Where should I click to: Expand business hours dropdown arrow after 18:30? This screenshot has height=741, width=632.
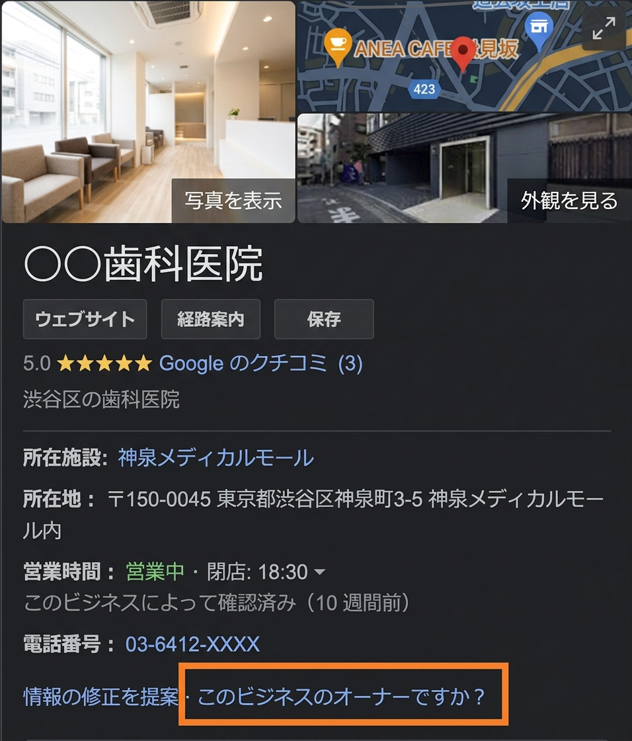[319, 572]
